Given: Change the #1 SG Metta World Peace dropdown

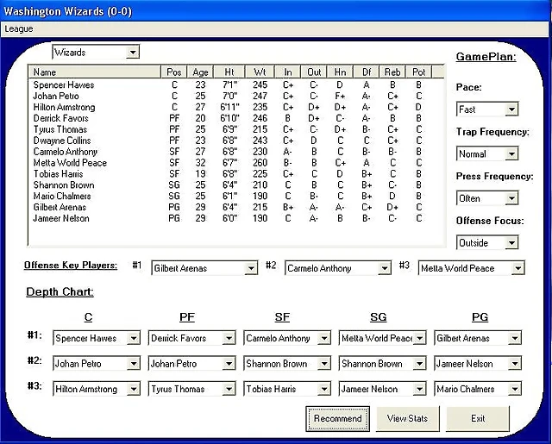Looking at the screenshot, I should coord(382,338).
